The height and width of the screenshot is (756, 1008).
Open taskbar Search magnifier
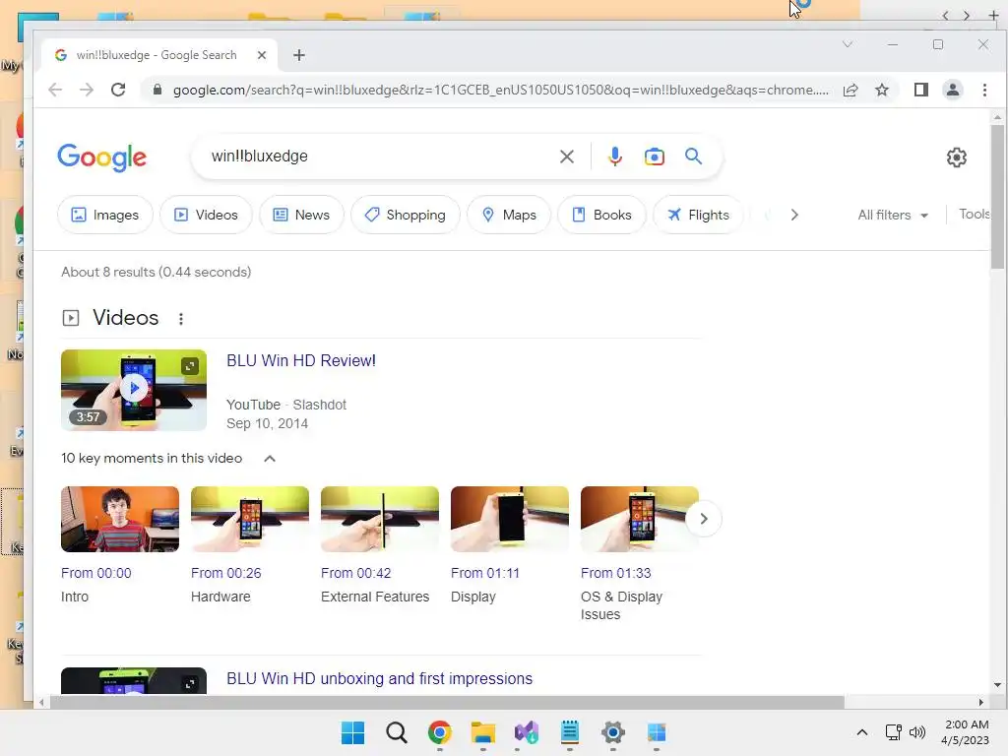coord(396,732)
